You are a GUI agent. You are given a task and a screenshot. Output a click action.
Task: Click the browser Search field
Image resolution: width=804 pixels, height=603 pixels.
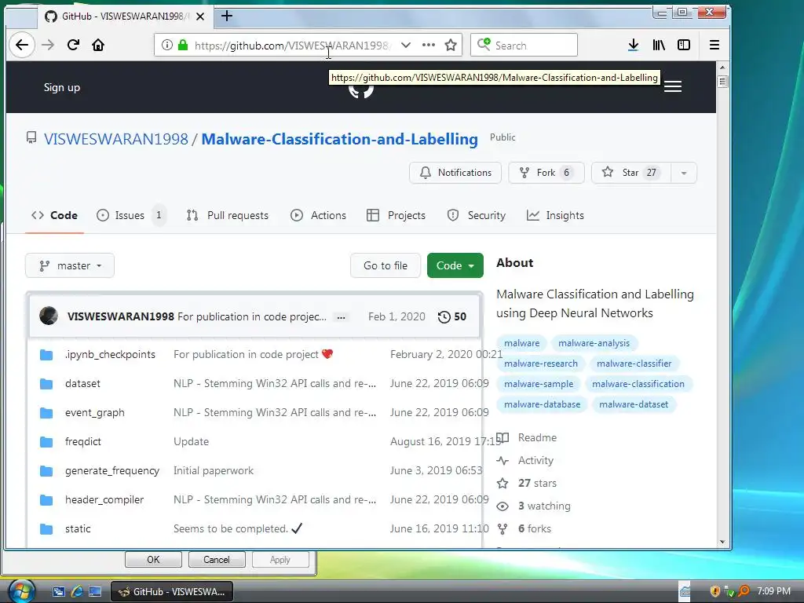(x=524, y=45)
